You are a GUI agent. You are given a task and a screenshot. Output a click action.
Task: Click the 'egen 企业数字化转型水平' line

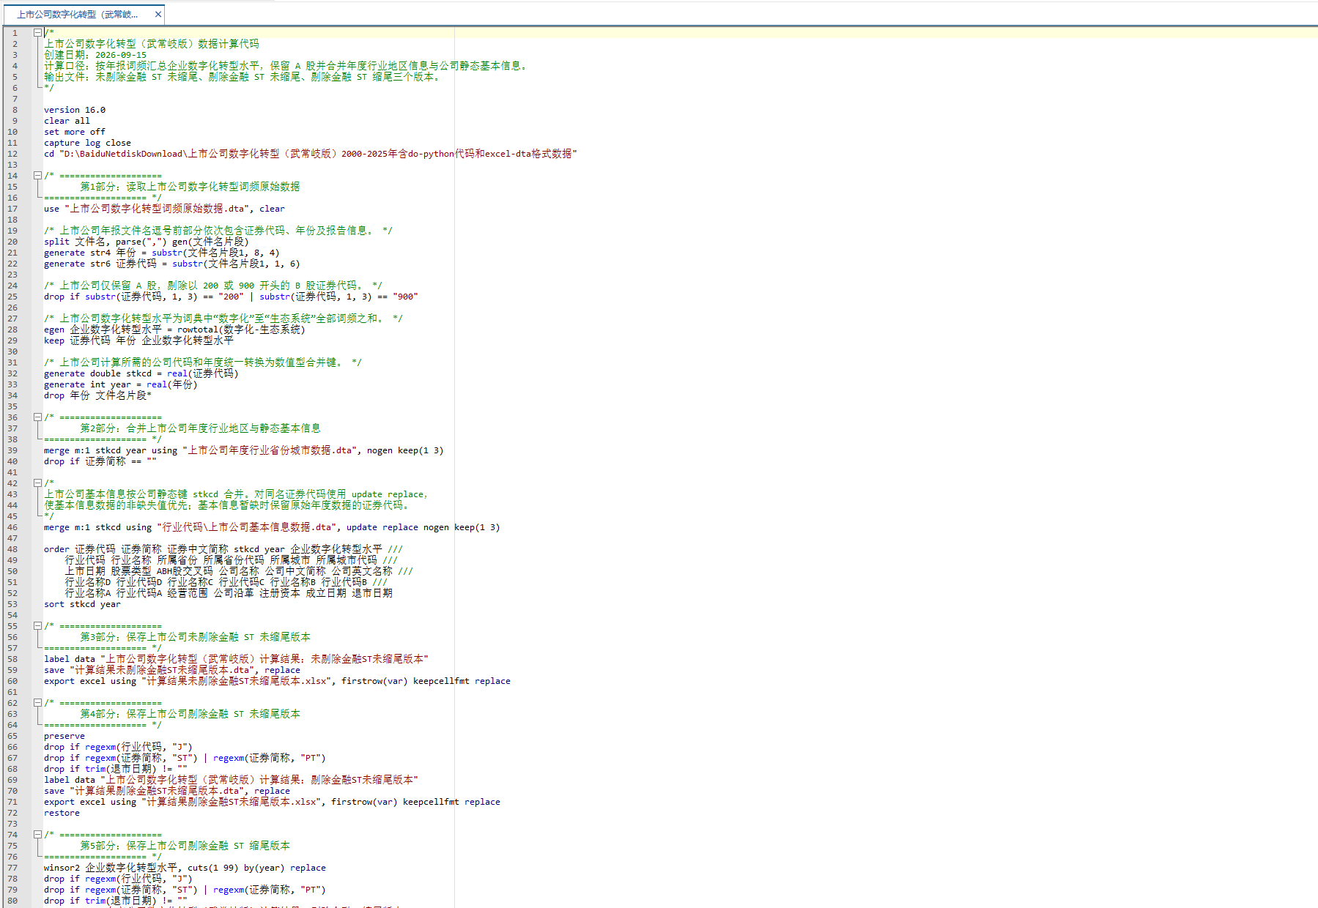(x=174, y=330)
